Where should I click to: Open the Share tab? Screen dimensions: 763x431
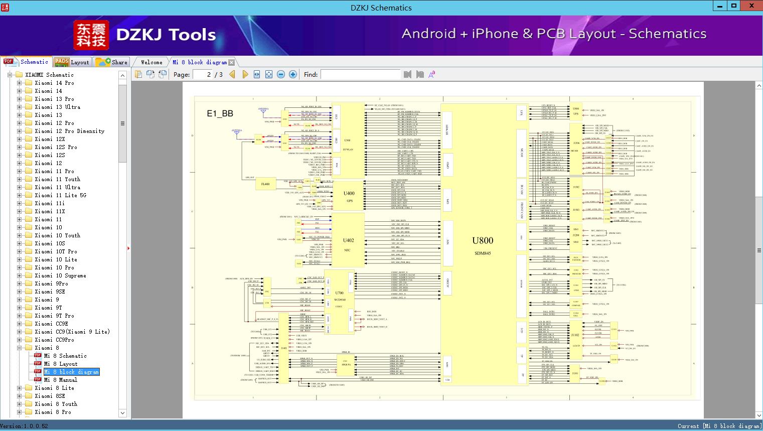pos(112,62)
